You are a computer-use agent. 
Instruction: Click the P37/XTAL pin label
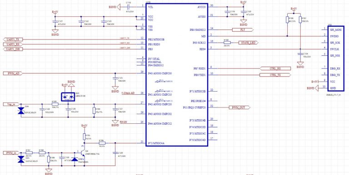[154, 58]
